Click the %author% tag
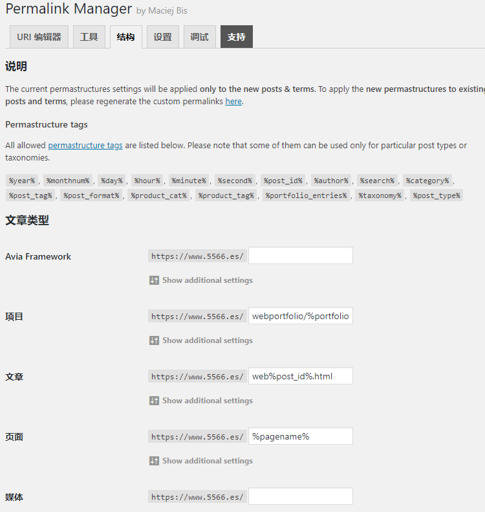The image size is (485, 512). click(x=331, y=181)
